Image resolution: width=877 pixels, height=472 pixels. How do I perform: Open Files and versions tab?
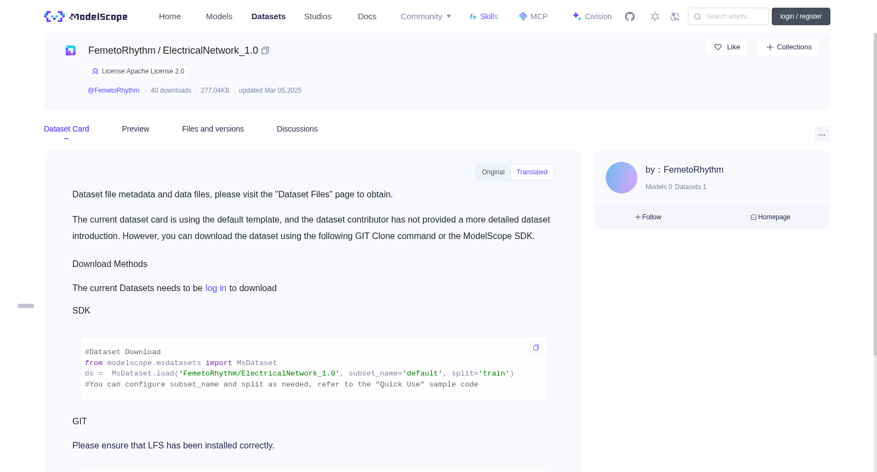pos(213,129)
